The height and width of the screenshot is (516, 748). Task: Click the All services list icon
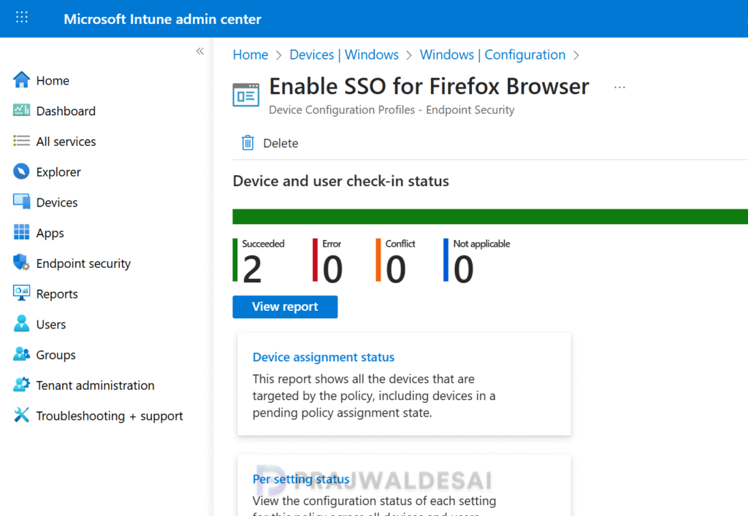pyautogui.click(x=21, y=141)
